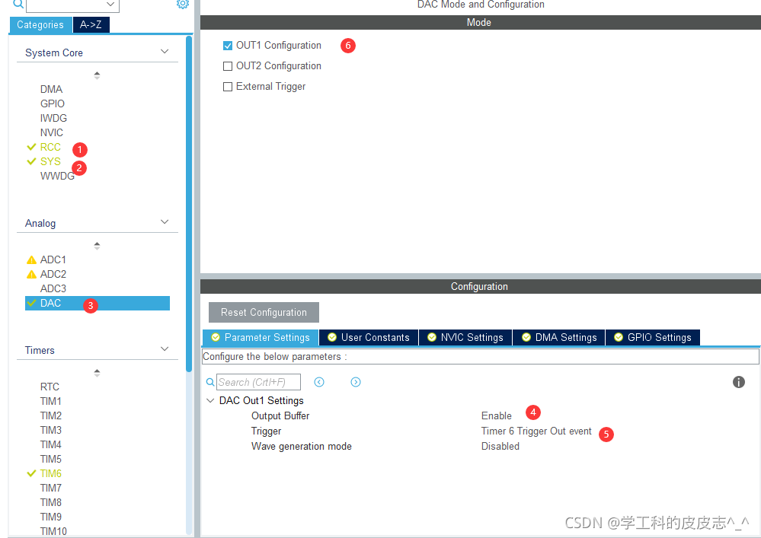Click the categories panel vertical scrollbar
Image resolution: width=761 pixels, height=538 pixels.
coord(189,204)
